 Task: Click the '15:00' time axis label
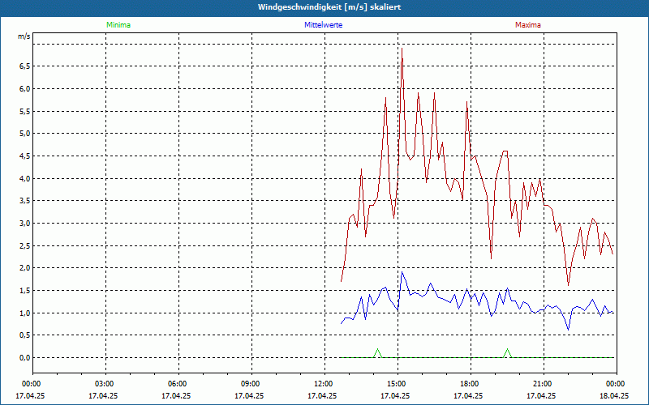coord(398,384)
